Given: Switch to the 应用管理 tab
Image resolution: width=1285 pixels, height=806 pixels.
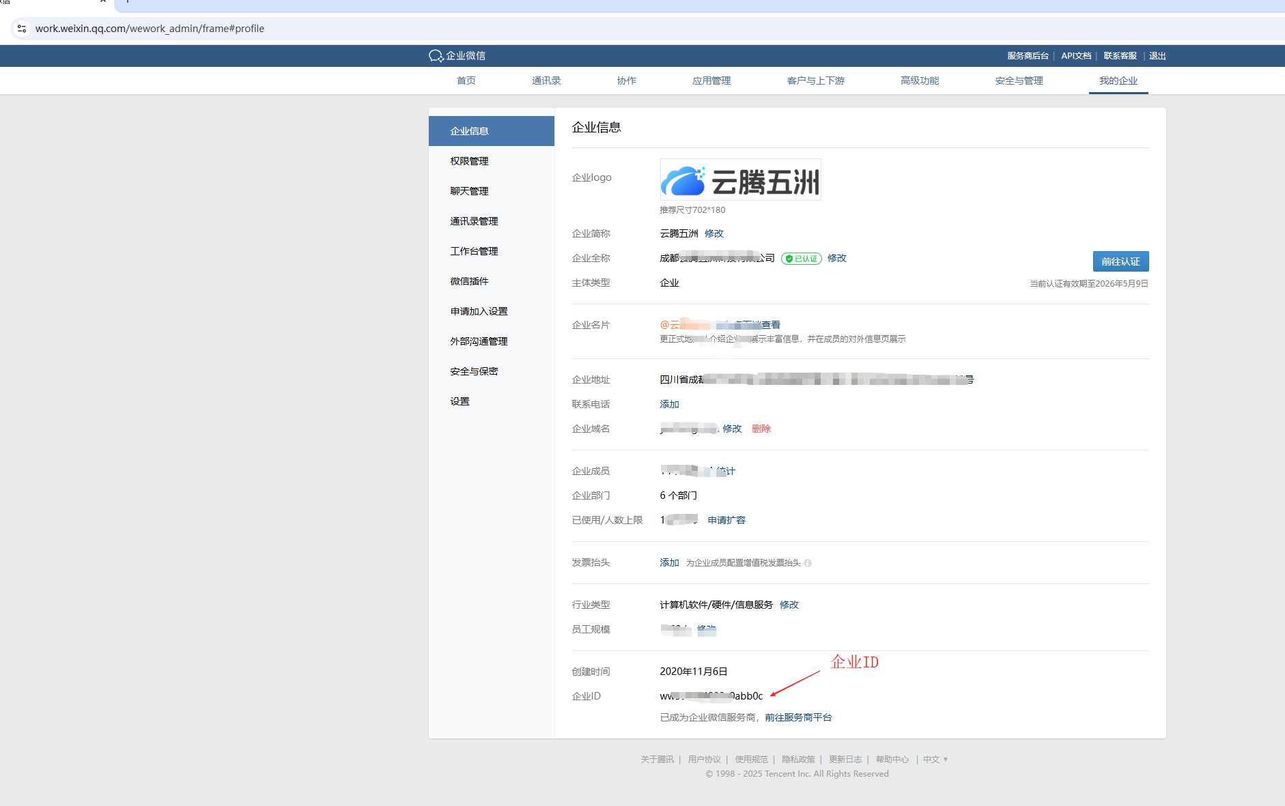Looking at the screenshot, I should 711,81.
